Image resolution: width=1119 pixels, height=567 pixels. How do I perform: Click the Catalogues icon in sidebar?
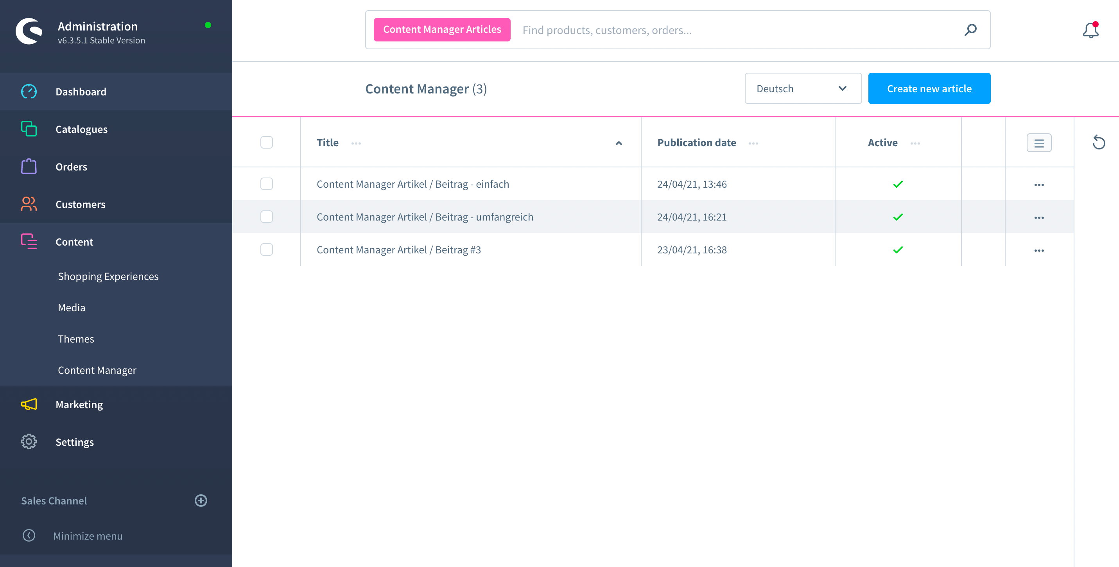pos(29,129)
